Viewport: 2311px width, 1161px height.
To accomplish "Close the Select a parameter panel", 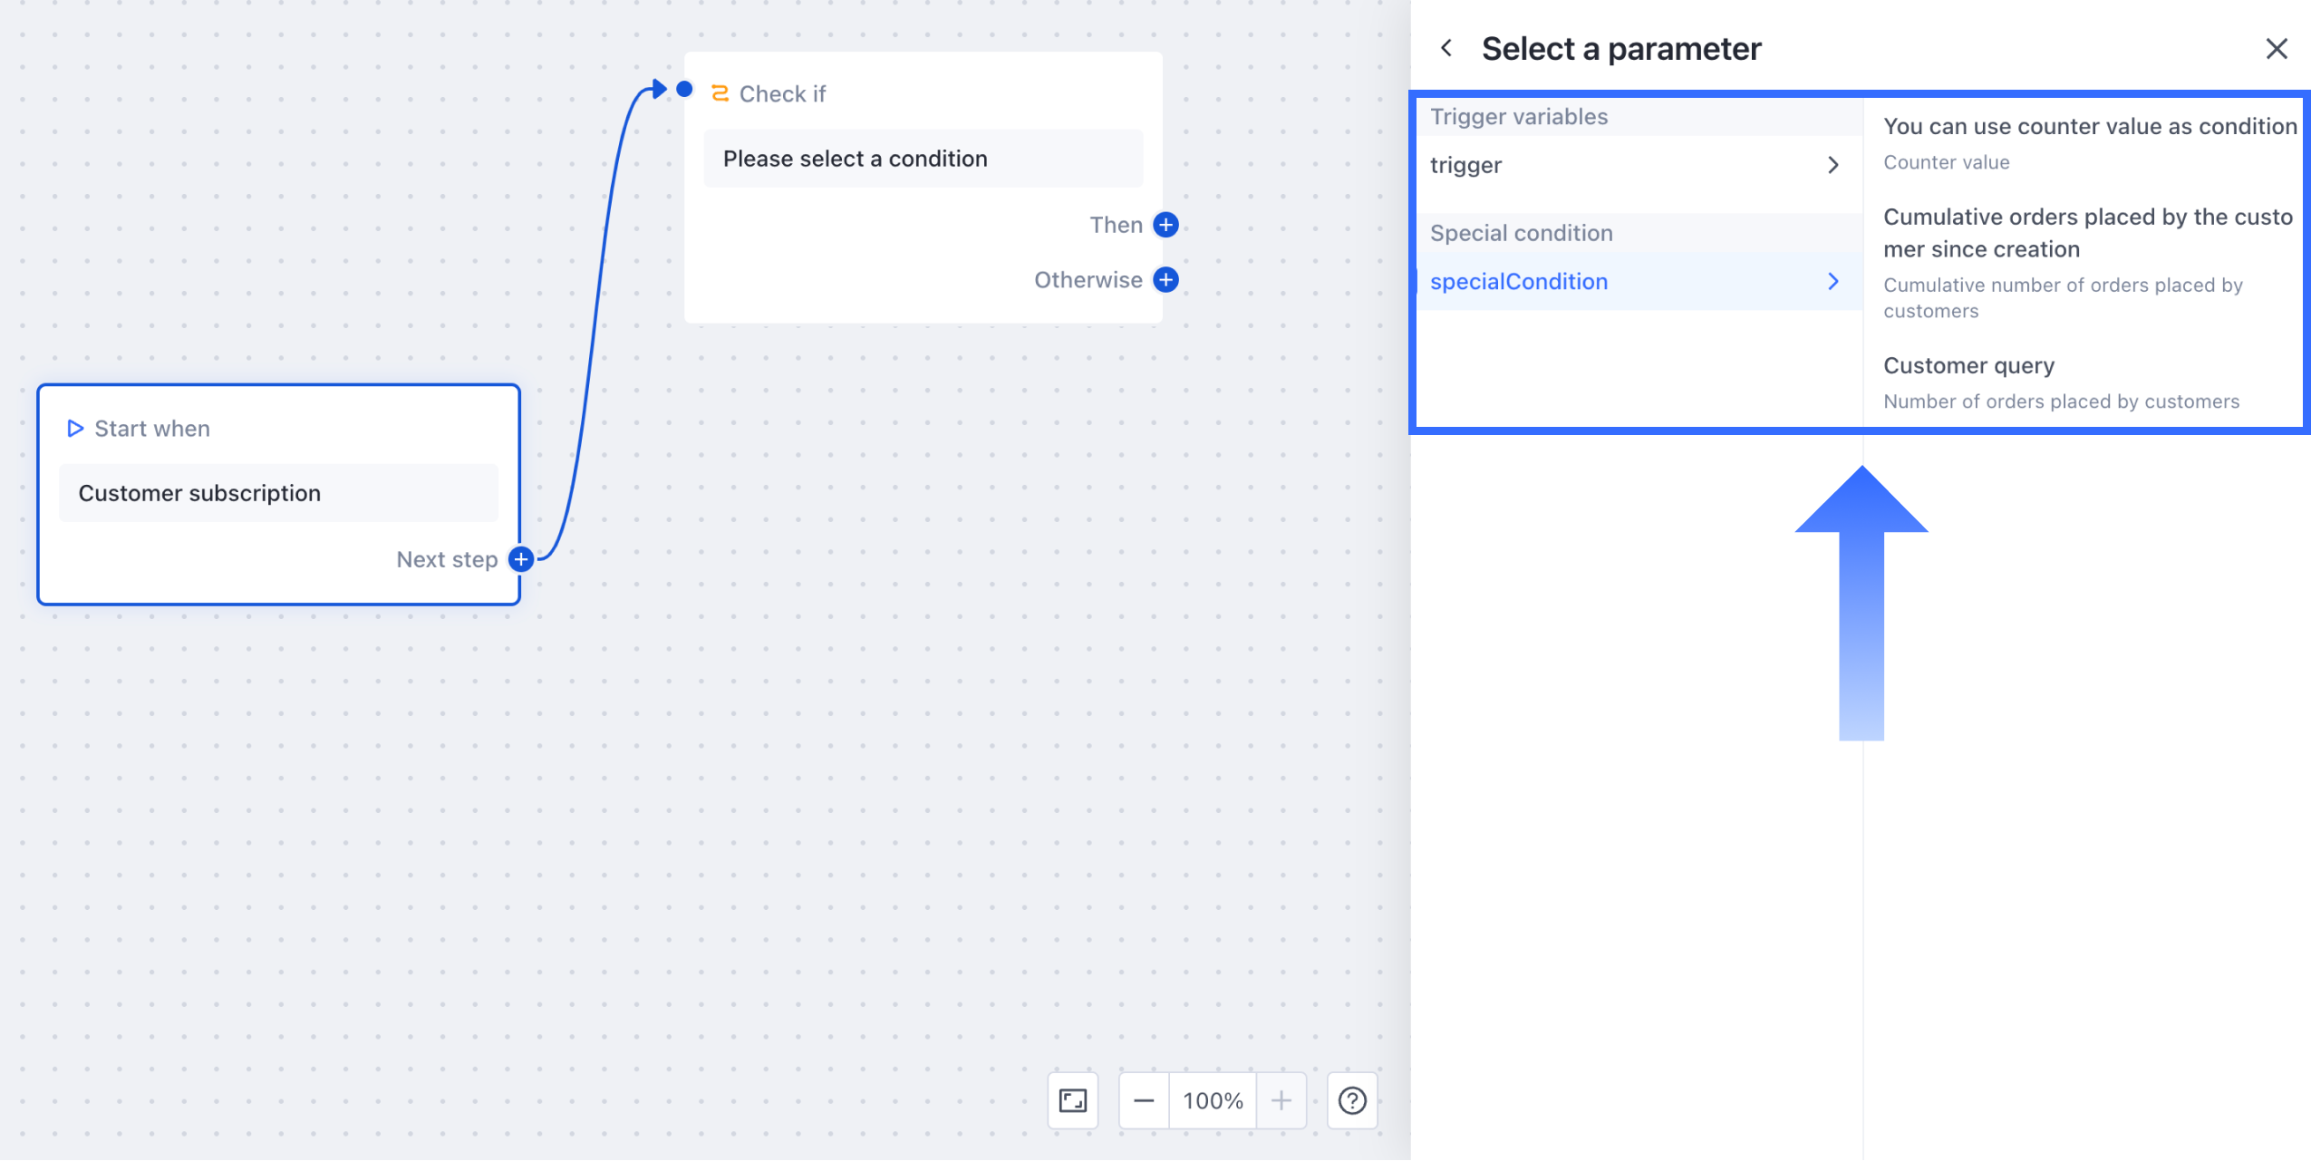I will pos(2276,49).
